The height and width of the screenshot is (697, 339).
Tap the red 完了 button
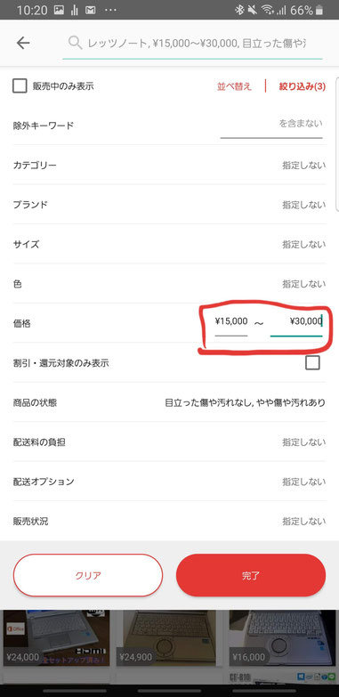(251, 575)
